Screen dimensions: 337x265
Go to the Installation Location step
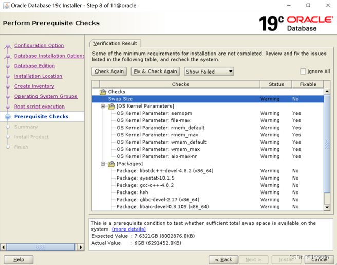[38, 76]
